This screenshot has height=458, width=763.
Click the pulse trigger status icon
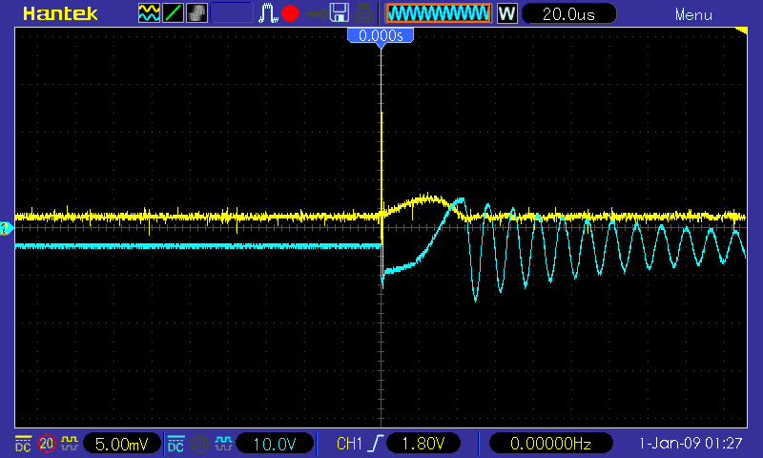(x=268, y=13)
